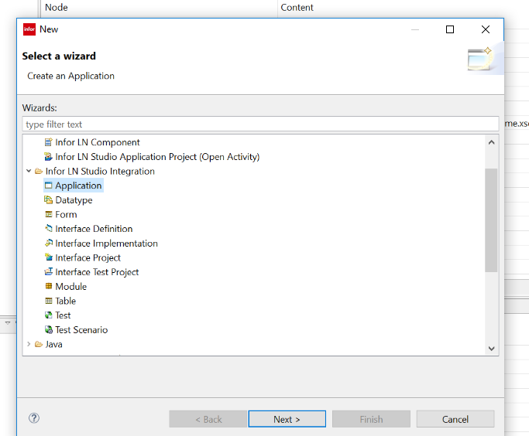Select the Infor LN Component icon

(x=49, y=142)
